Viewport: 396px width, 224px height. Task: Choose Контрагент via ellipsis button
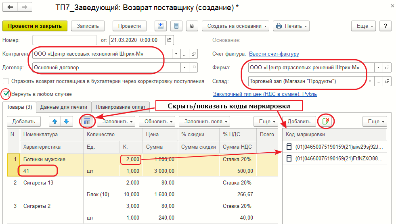(x=185, y=54)
